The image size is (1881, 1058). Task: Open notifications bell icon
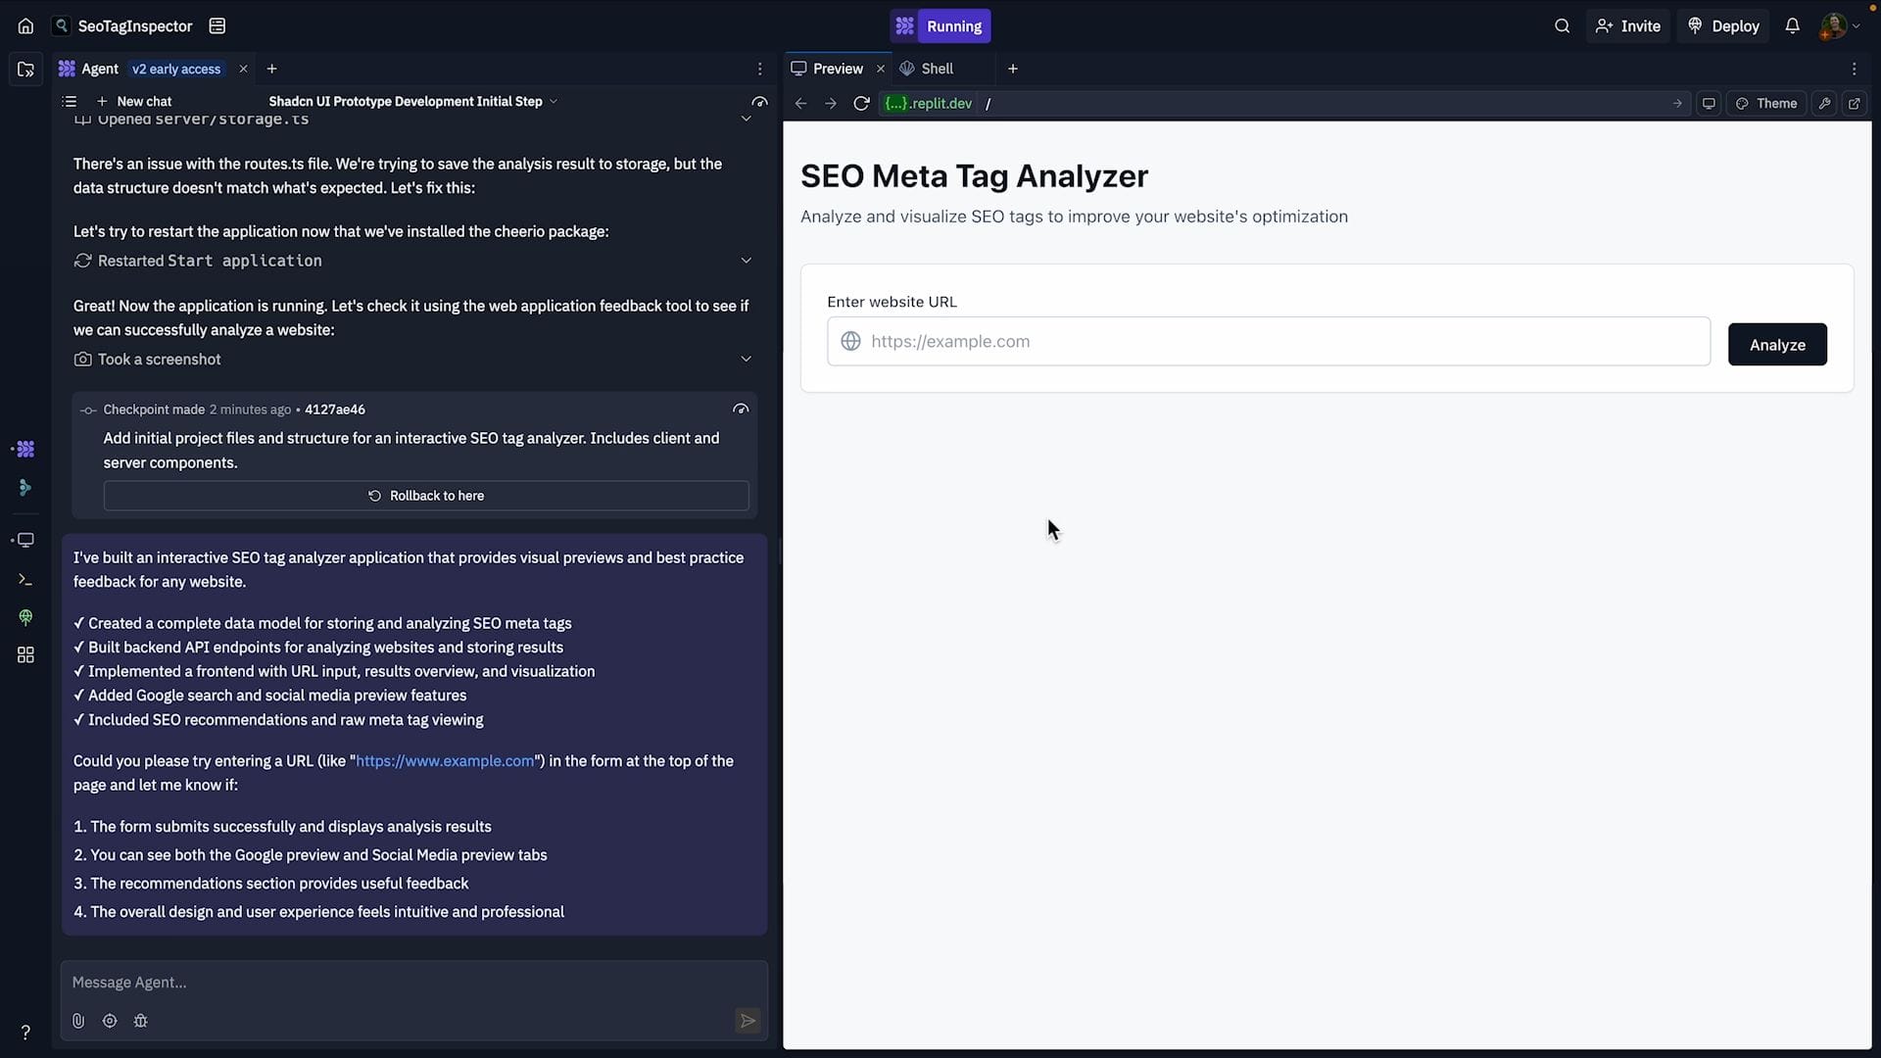point(1792,26)
